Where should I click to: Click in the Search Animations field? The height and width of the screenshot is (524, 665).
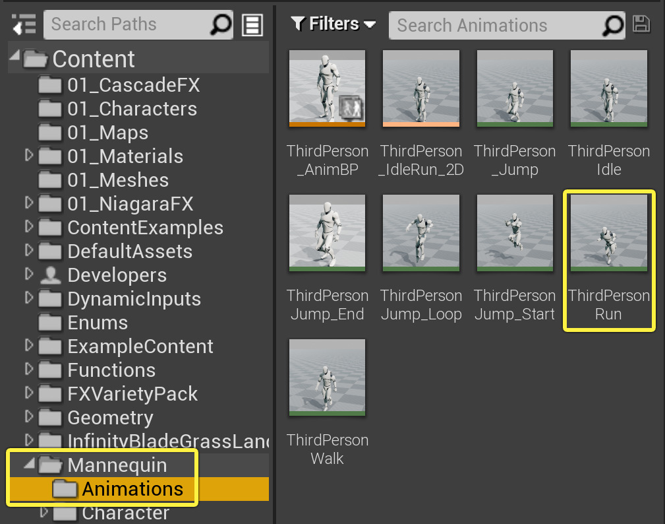click(x=494, y=26)
